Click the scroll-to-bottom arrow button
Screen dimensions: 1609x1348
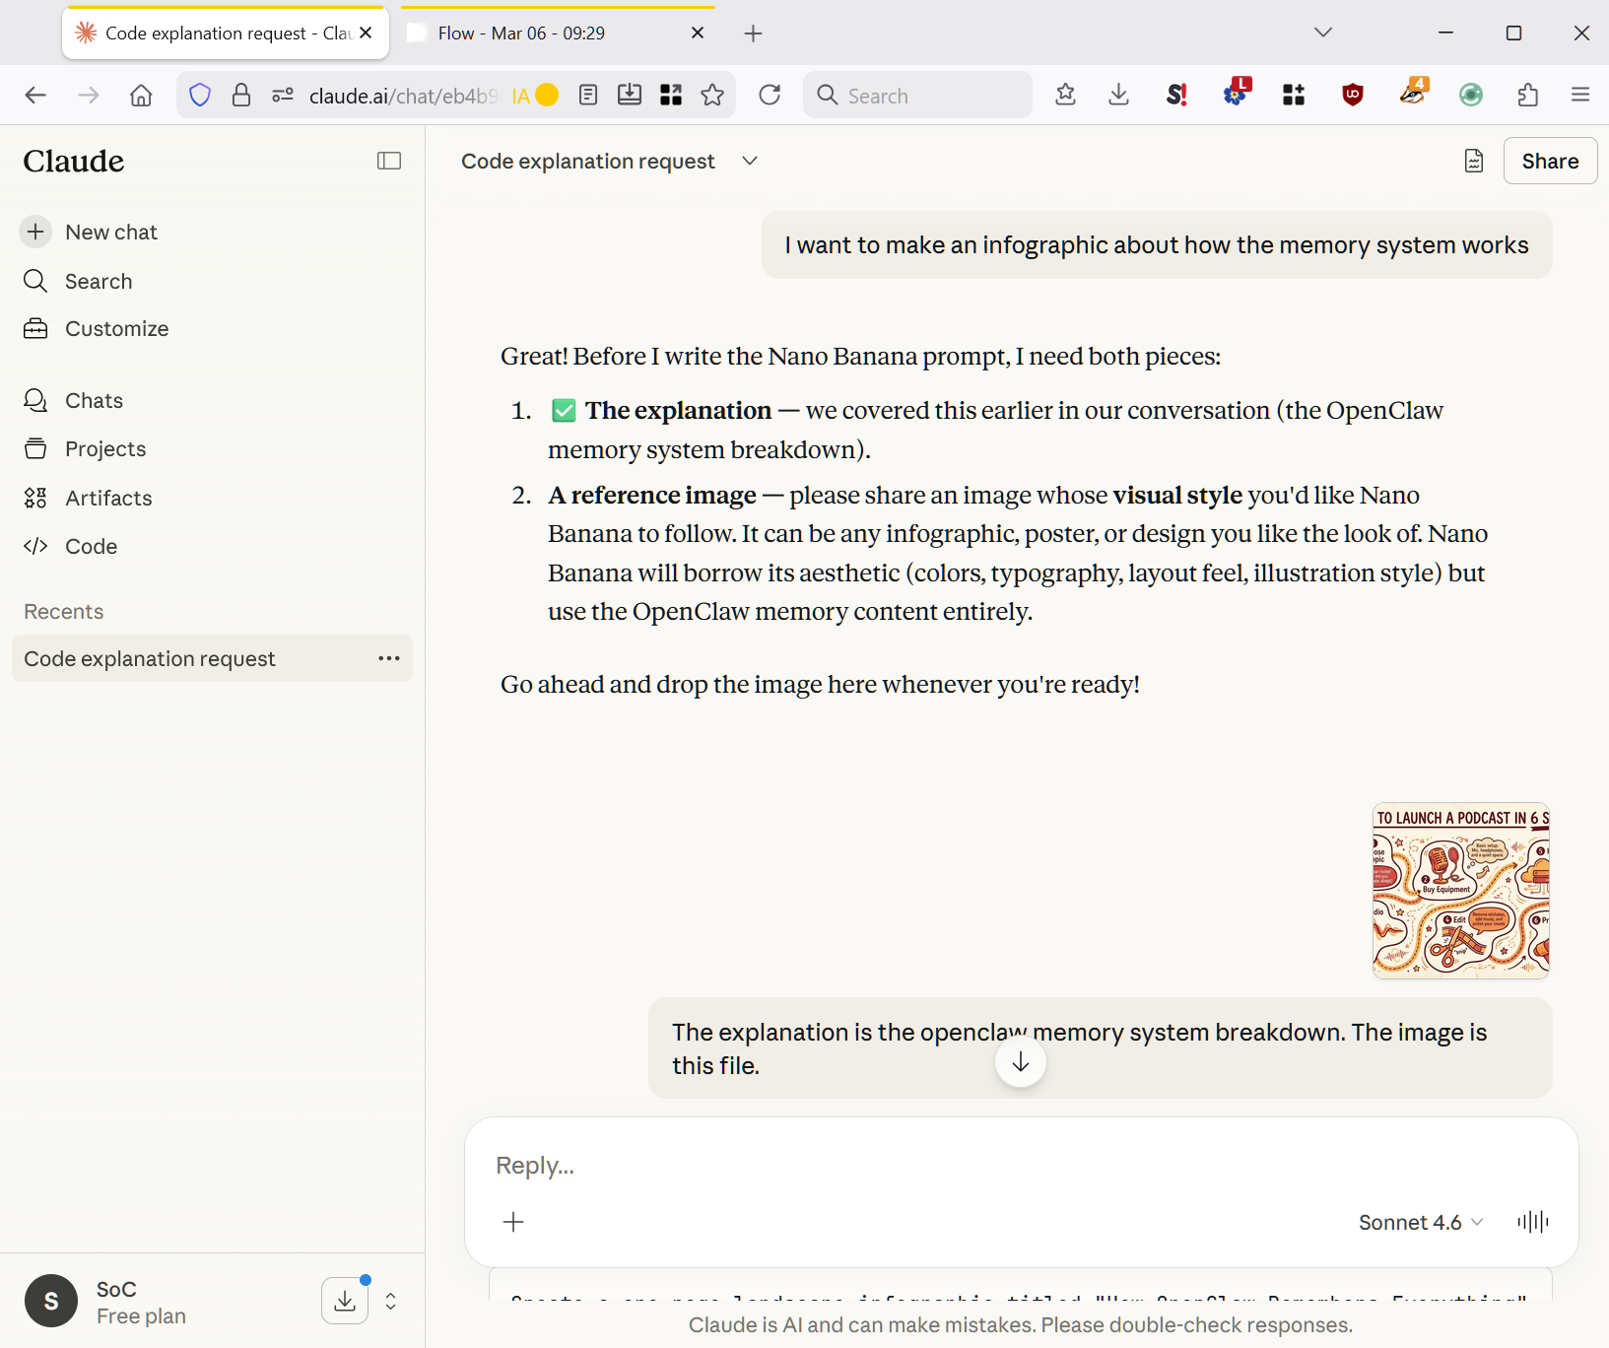pyautogui.click(x=1020, y=1062)
